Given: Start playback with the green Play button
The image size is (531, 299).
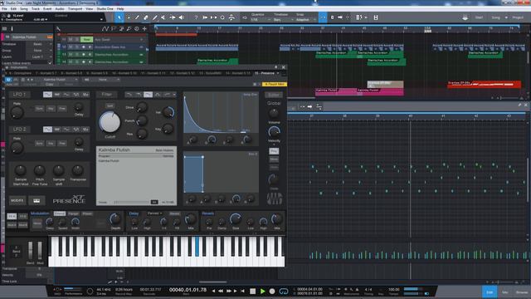Looking at the screenshot, I should tap(263, 291).
